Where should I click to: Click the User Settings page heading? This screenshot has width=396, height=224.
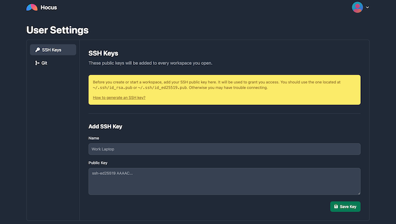click(58, 30)
